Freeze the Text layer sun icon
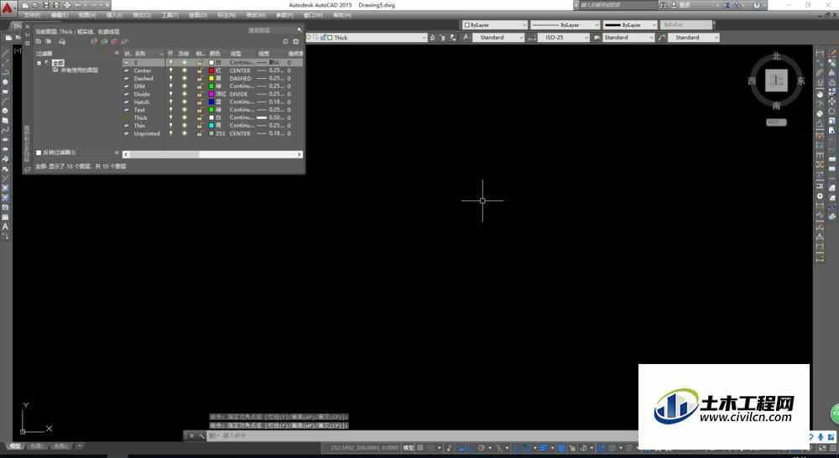This screenshot has height=458, width=839. [185, 110]
